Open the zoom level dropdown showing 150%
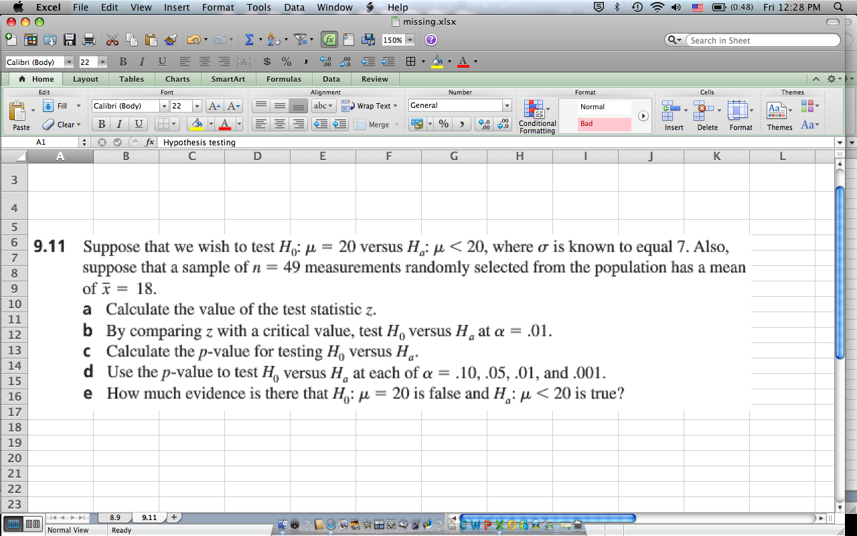 396,39
